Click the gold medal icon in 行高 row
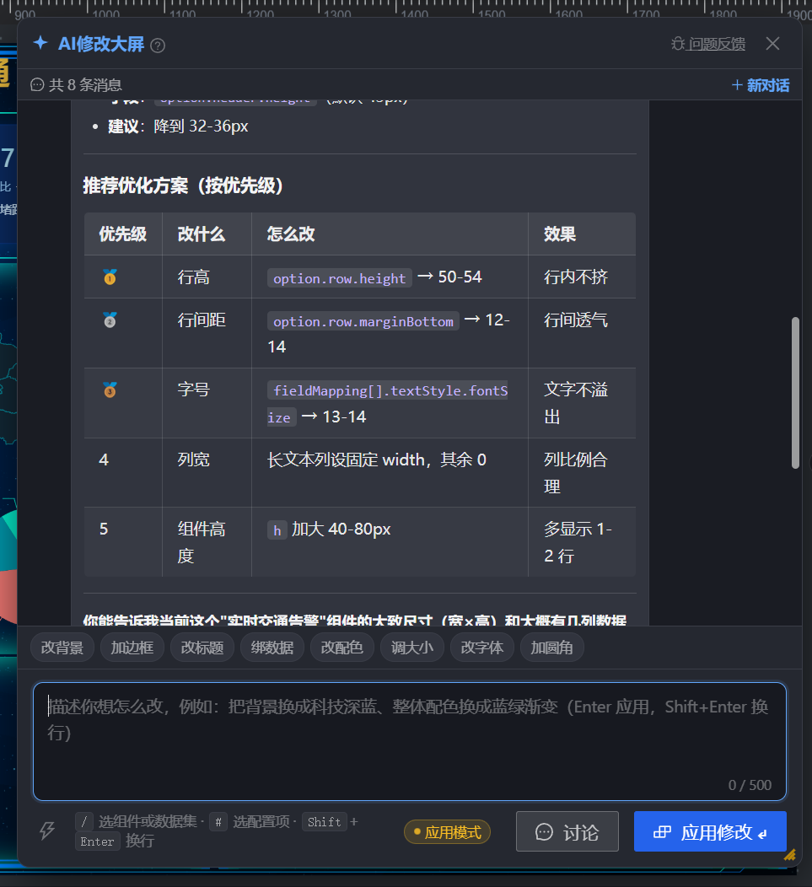Screen dimensions: 812x887 (110, 277)
